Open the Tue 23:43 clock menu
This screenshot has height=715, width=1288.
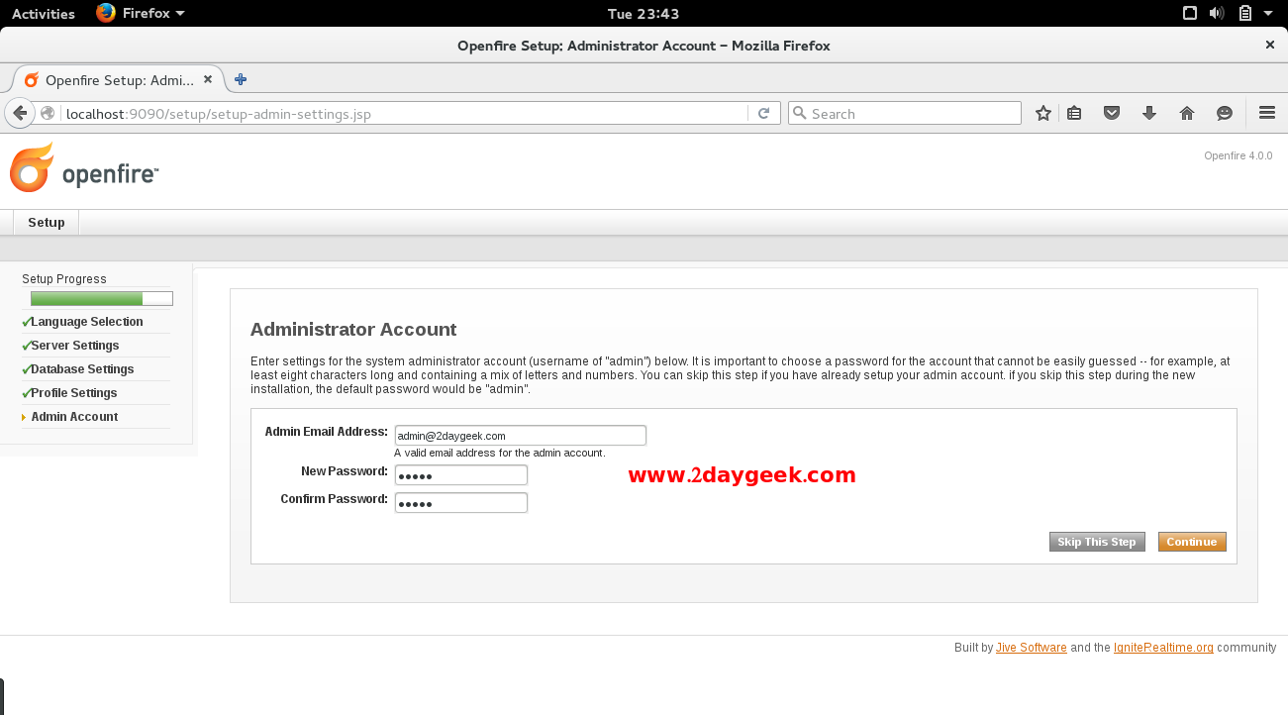coord(644,13)
